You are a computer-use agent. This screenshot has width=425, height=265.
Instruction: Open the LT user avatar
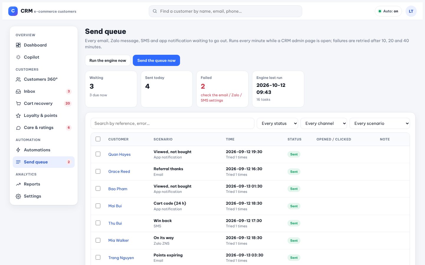click(x=411, y=11)
